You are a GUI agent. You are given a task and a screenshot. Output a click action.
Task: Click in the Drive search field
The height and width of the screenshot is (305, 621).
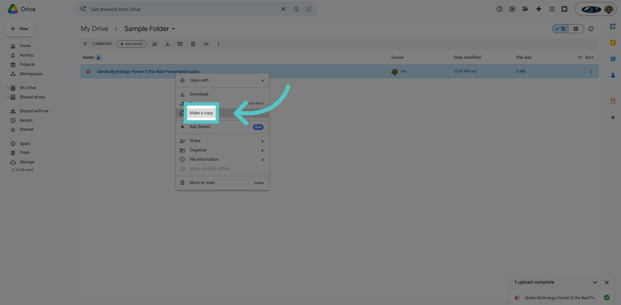[x=184, y=9]
